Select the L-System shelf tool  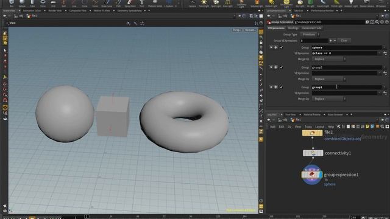[x=169, y=3]
